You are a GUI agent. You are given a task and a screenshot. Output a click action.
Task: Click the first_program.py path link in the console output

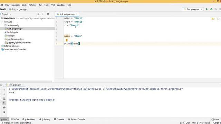point(143,89)
